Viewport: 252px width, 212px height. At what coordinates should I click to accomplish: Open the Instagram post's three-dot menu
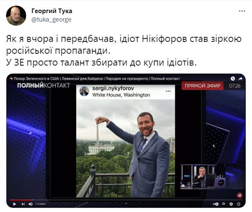168,91
